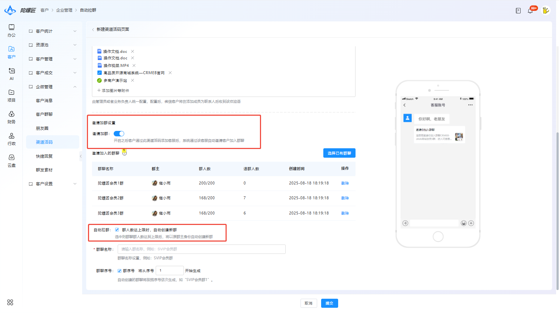Click the user avatar in header

pyautogui.click(x=546, y=10)
